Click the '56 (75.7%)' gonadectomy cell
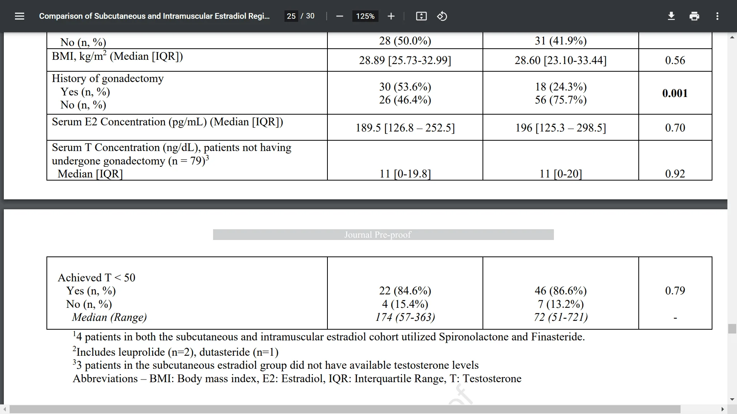The width and height of the screenshot is (737, 414). pos(560,100)
